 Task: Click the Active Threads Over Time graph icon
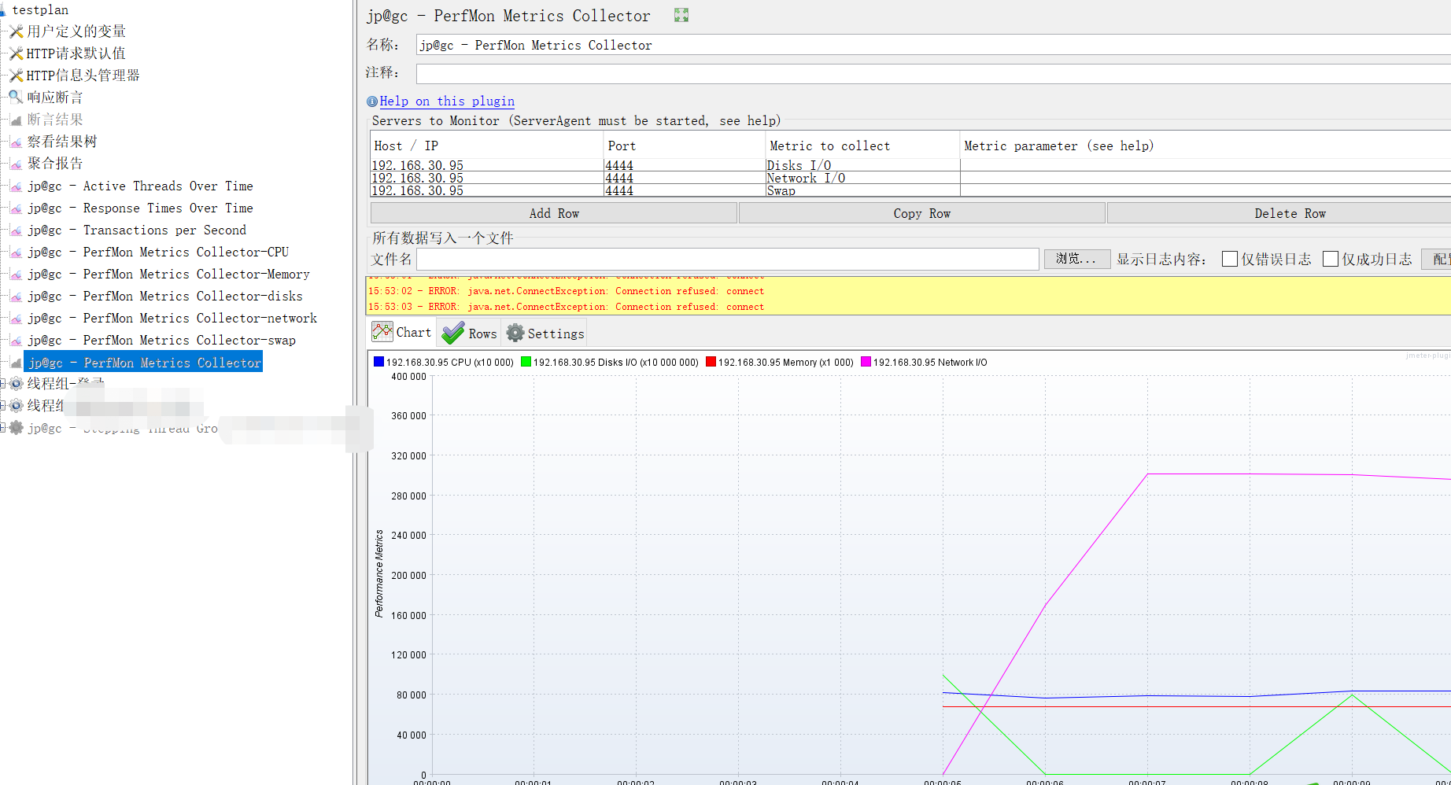(x=16, y=186)
